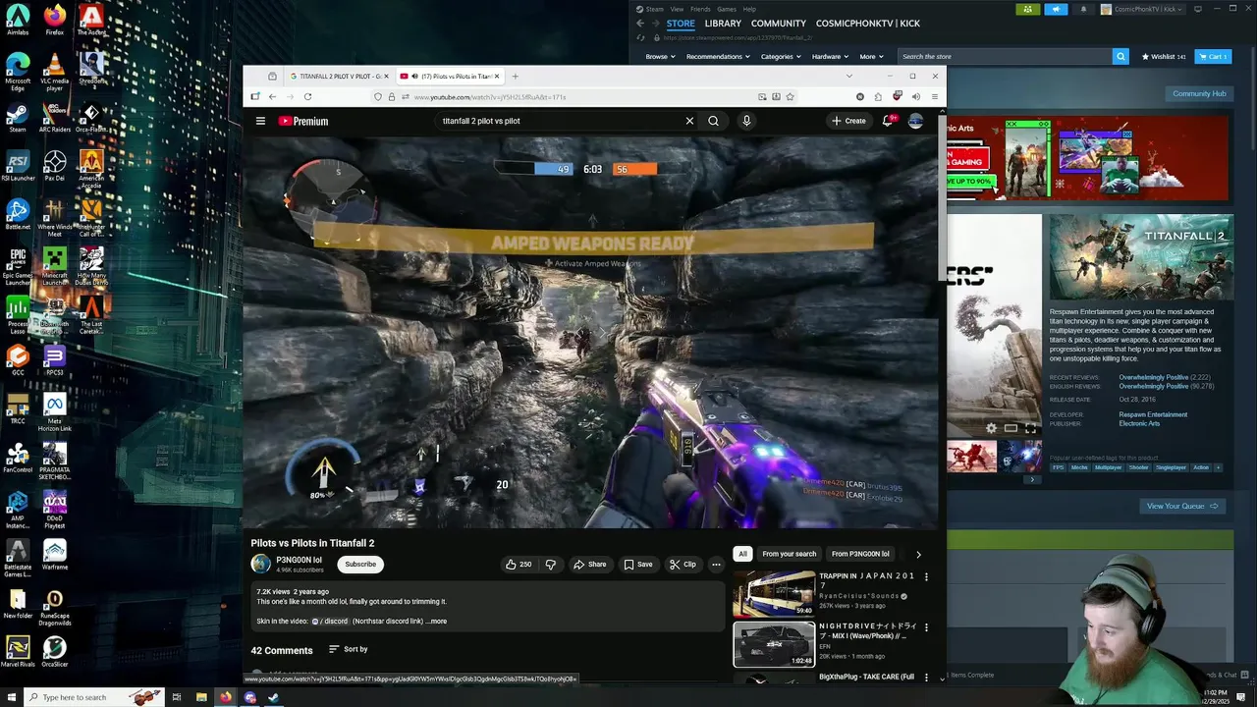Open Firefox application hamburger menu
The height and width of the screenshot is (707, 1257).
(935, 96)
